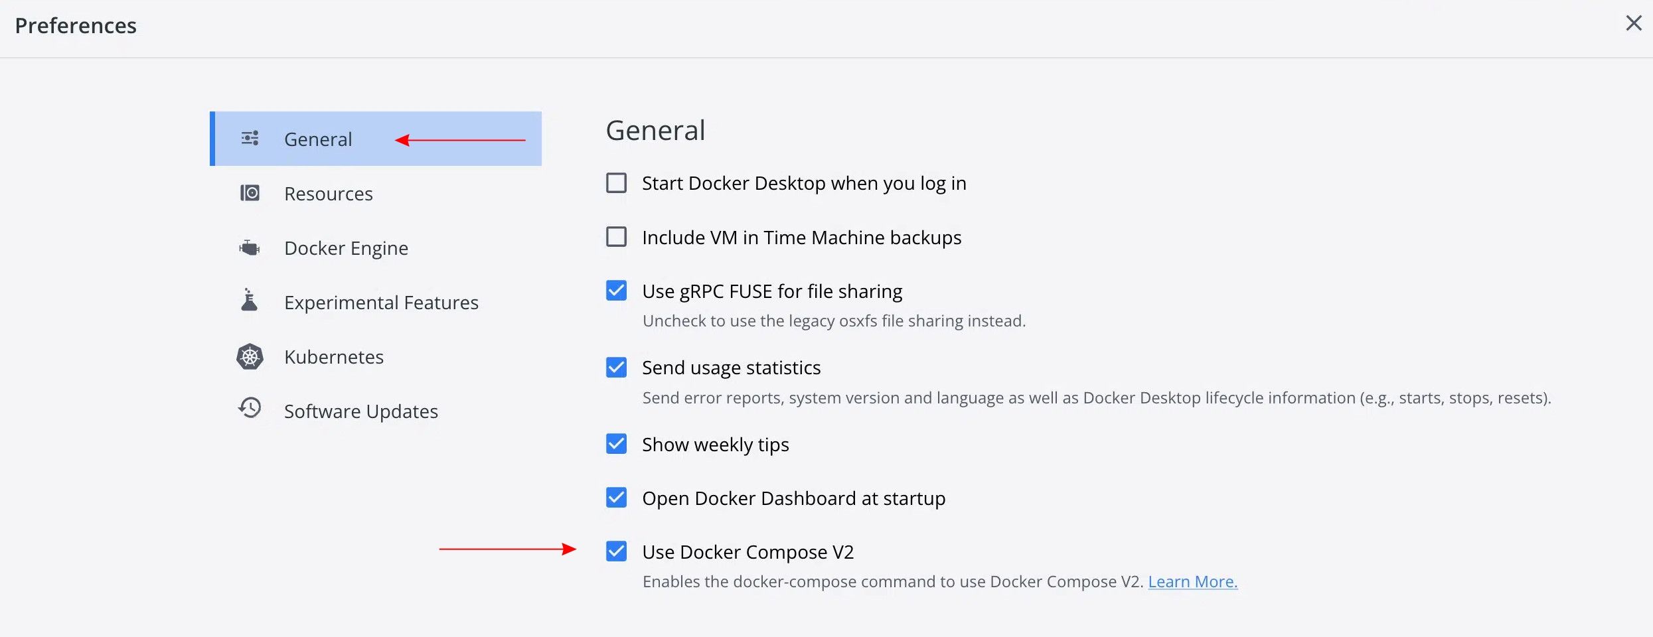Click the Resources sidebar icon
The width and height of the screenshot is (1653, 637).
click(x=250, y=193)
